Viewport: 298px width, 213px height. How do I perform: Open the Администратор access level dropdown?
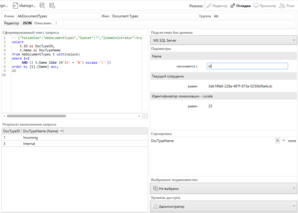[224, 206]
